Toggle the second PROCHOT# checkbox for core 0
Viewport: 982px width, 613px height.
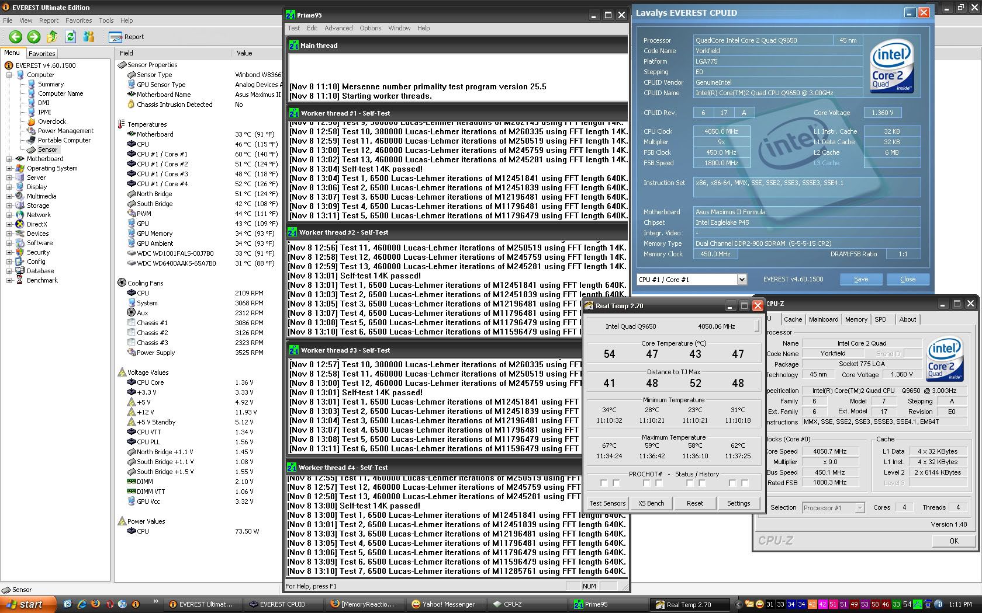616,483
